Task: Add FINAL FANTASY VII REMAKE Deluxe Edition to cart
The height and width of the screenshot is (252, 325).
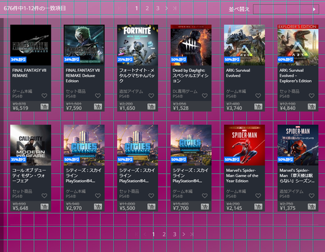Action: point(98,107)
